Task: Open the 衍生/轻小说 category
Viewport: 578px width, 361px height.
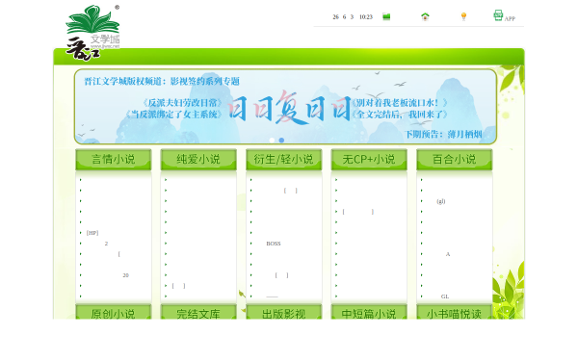Action: [x=284, y=160]
